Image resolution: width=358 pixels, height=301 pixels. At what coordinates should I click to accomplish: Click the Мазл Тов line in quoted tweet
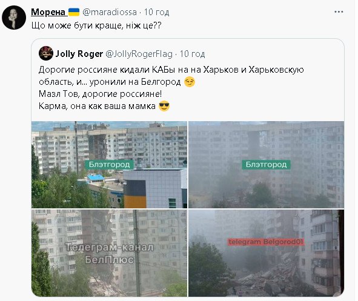point(100,94)
